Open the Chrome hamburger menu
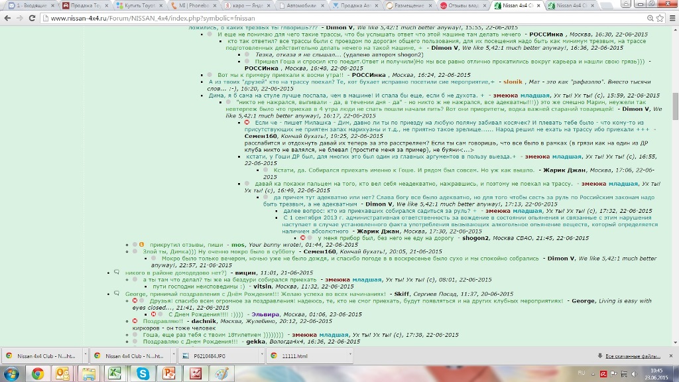679x382 pixels. coord(672,18)
